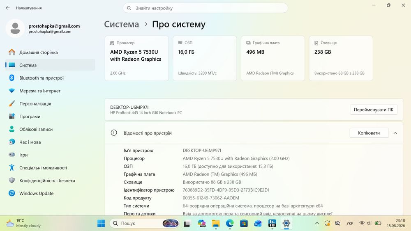Click HP ProBook 445 14 inch G10 text
The image size is (411, 231).
point(146,113)
